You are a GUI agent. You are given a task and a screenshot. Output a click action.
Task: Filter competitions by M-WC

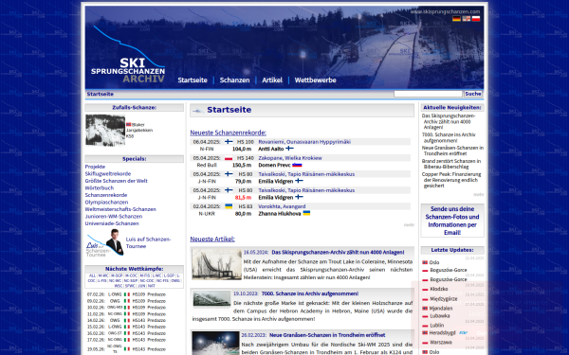pyautogui.click(x=103, y=275)
